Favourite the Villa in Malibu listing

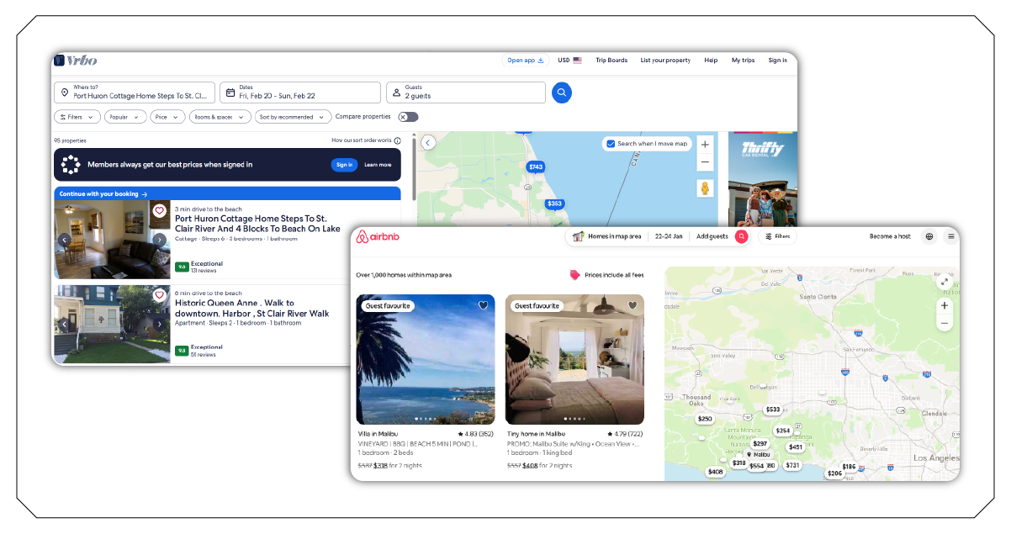click(483, 305)
